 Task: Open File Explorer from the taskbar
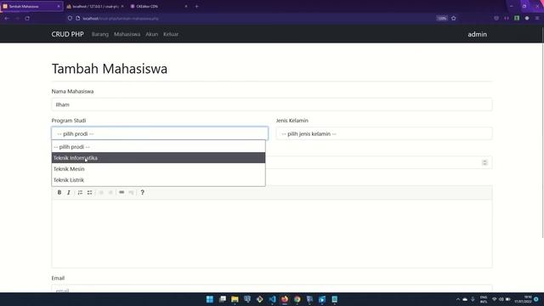click(x=235, y=299)
